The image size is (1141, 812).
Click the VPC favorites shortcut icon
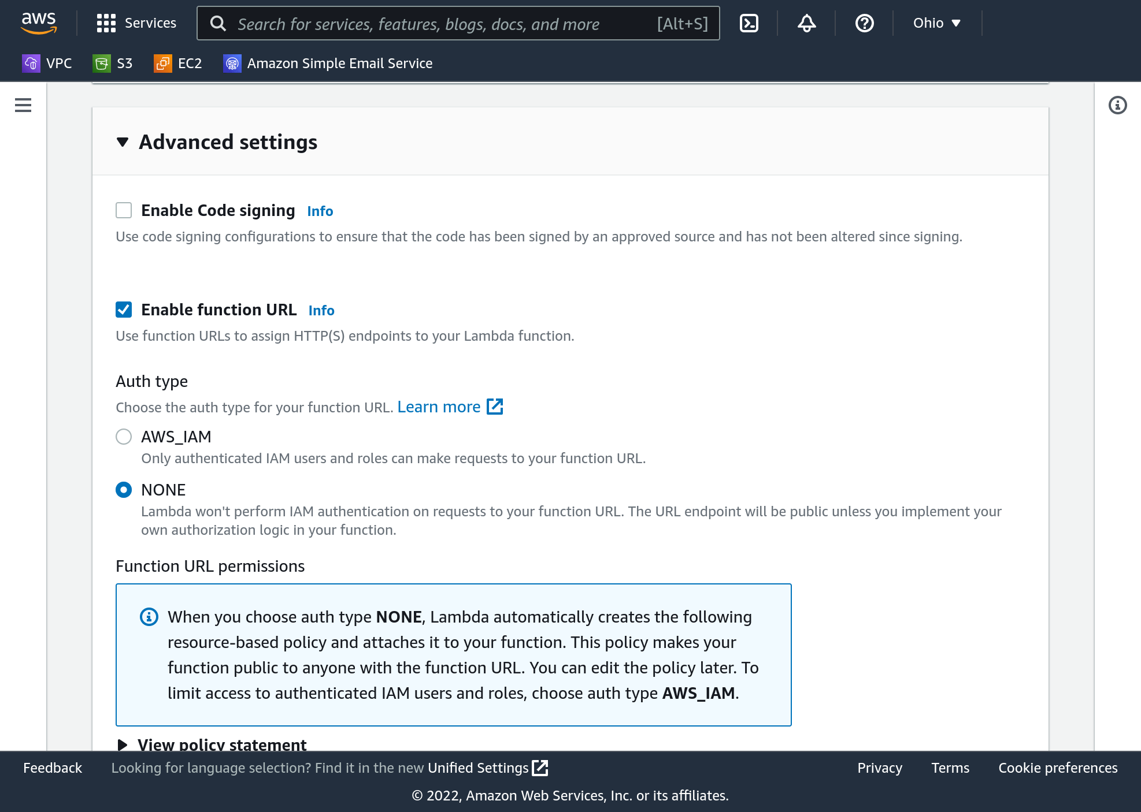click(31, 63)
